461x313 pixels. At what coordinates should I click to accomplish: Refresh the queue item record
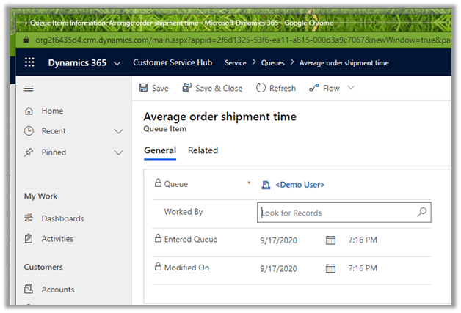tap(275, 88)
